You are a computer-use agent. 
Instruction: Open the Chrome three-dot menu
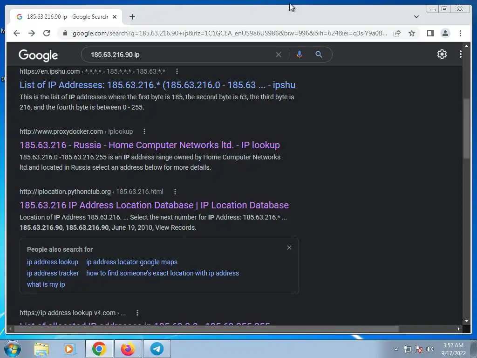pos(460,33)
